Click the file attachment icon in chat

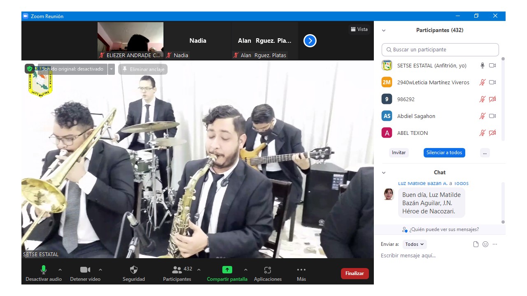point(476,244)
